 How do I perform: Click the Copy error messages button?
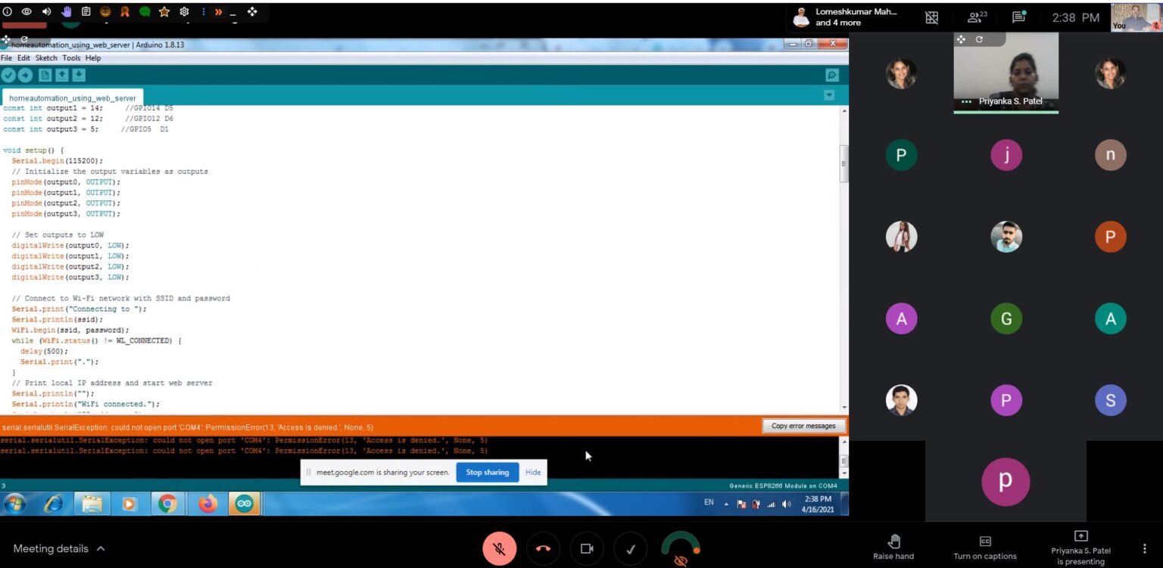803,426
